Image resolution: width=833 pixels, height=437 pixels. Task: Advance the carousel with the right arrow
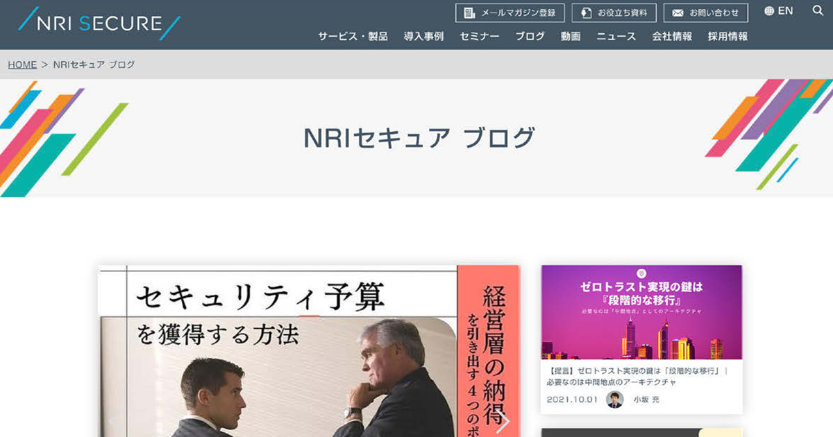(503, 421)
